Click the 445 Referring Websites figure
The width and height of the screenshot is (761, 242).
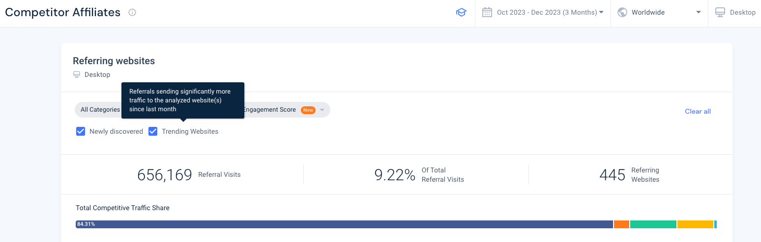pyautogui.click(x=613, y=175)
